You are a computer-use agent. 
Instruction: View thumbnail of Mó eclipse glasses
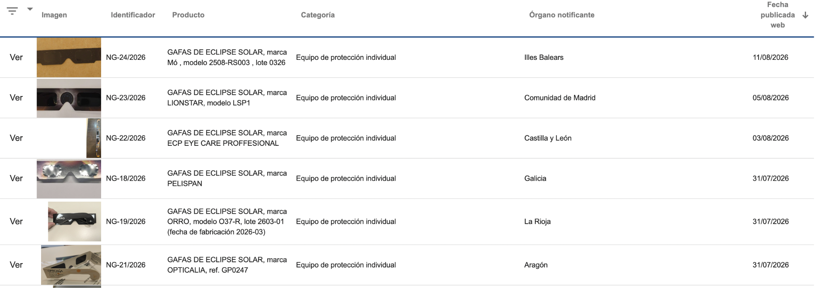tap(69, 57)
